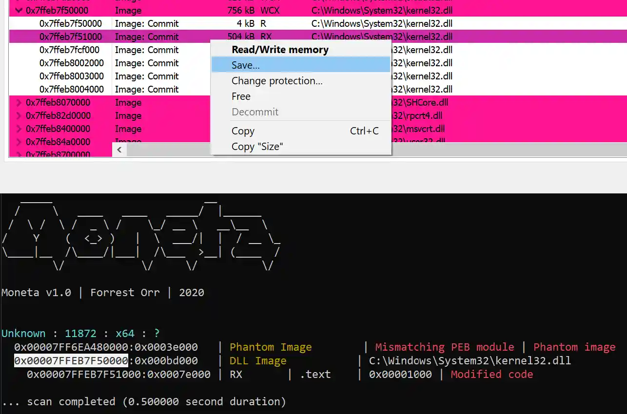
Task: Select the 0x7ffeb8004000 Image: Commit row
Action: click(73, 89)
